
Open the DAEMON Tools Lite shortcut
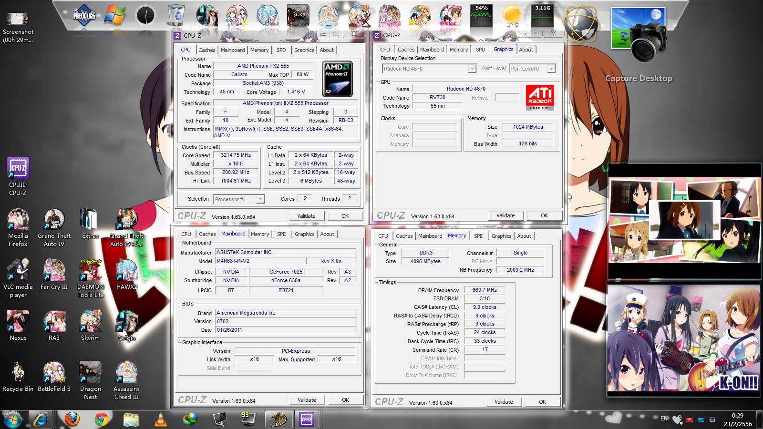[x=90, y=271]
